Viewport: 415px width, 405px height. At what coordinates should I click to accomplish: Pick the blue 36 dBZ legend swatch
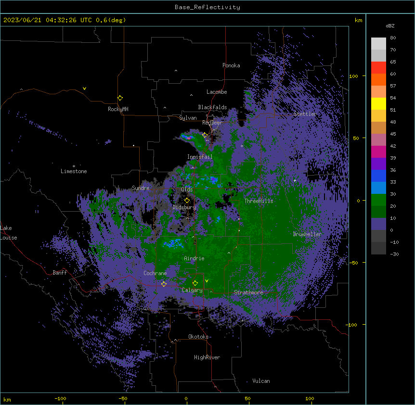[x=378, y=176]
